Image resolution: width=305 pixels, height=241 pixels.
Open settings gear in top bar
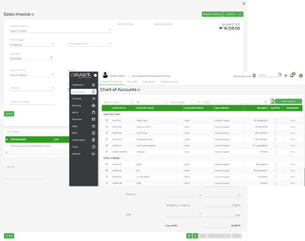coord(301,75)
